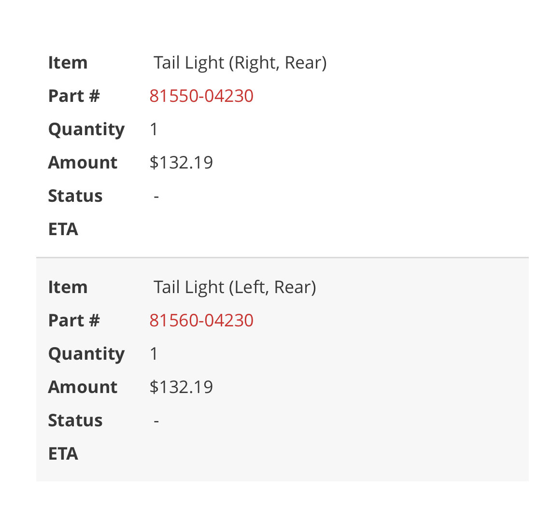Click the second Status label
The image size is (551, 506).
(x=75, y=421)
